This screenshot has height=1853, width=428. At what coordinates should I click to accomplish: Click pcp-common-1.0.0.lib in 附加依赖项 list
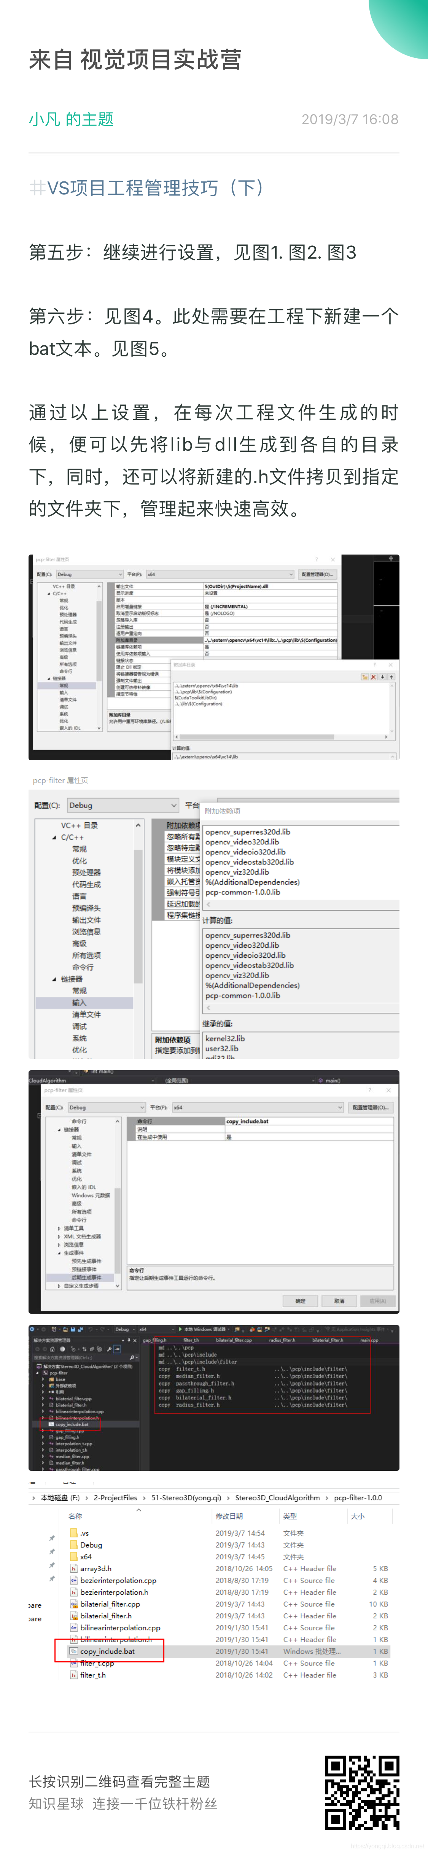242,892
